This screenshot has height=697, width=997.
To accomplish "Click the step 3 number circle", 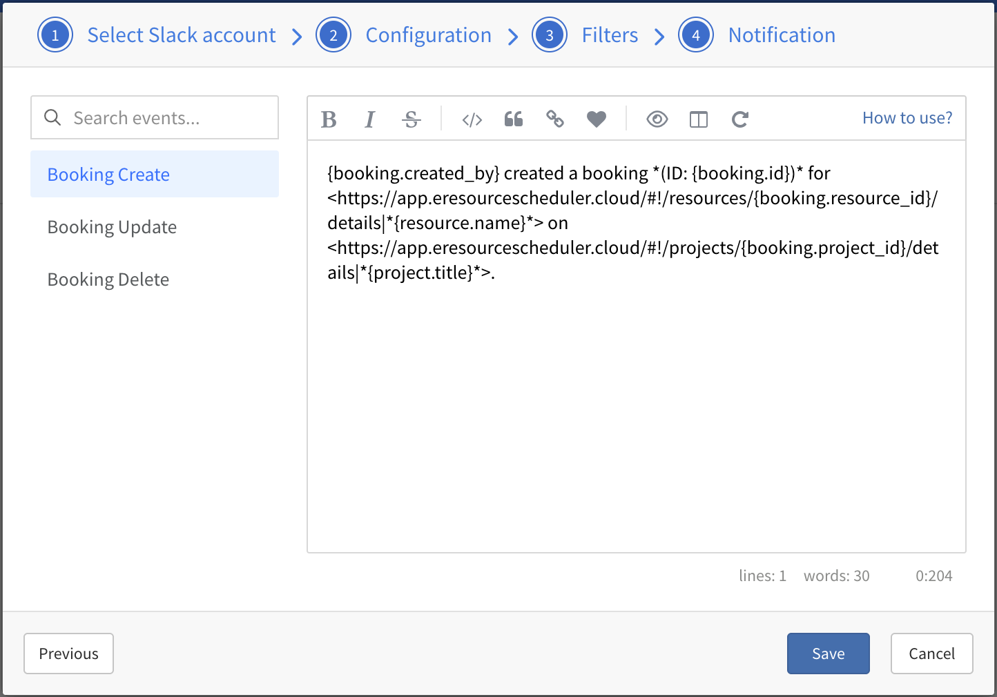I will pos(550,35).
